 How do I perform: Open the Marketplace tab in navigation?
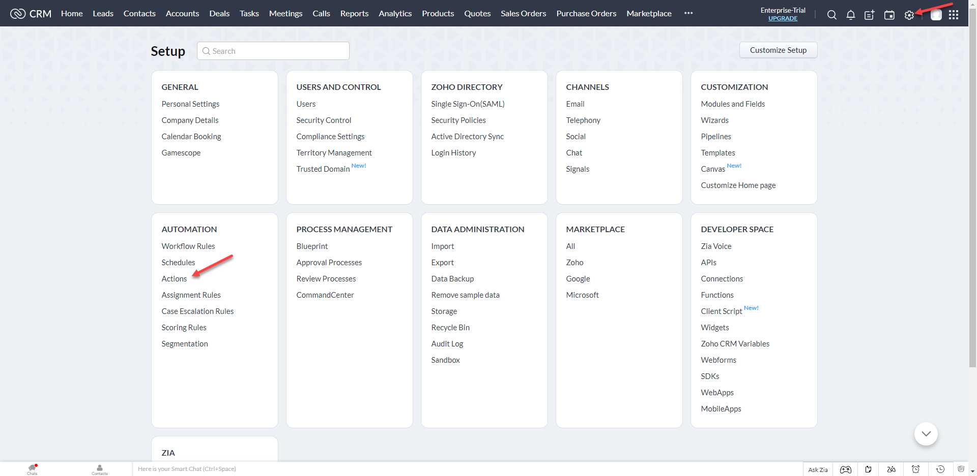[x=649, y=13]
